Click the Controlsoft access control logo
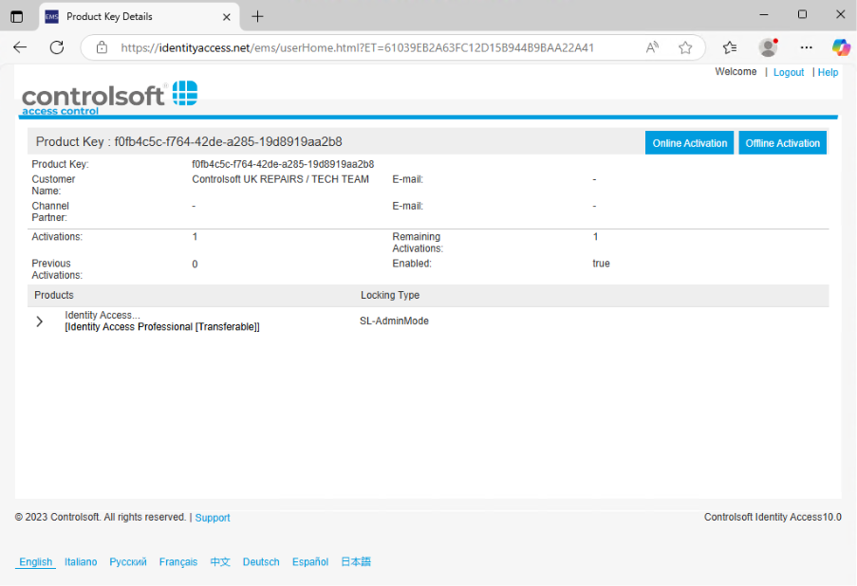Viewport: 857px width, 586px height. pyautogui.click(x=107, y=95)
